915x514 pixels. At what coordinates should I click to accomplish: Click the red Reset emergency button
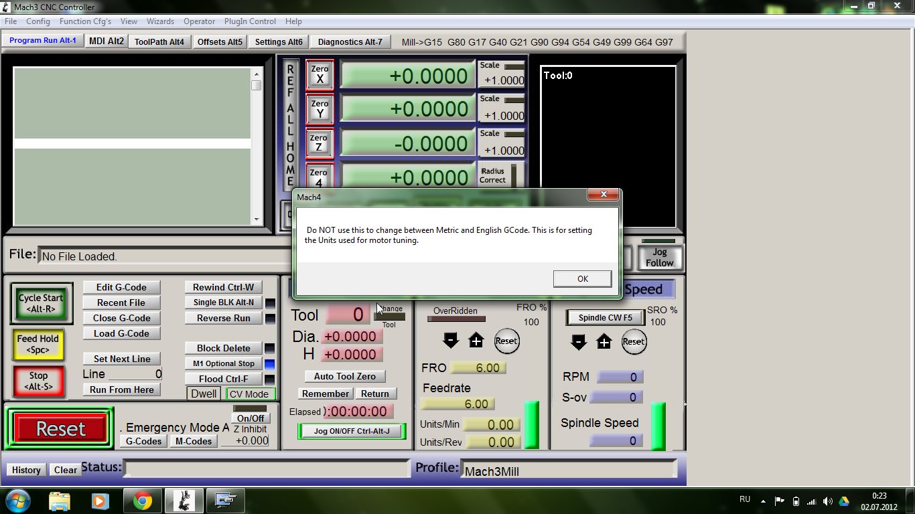point(60,428)
